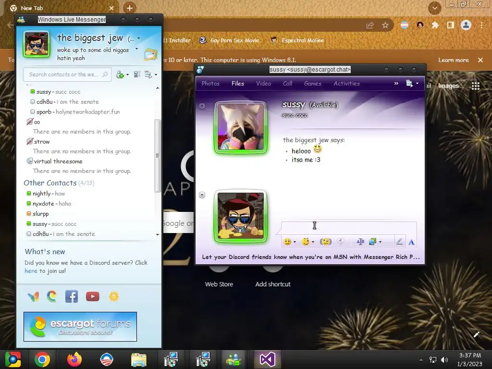Open the change font AB icon
Viewport: 492px width, 369px height.
pos(360,242)
